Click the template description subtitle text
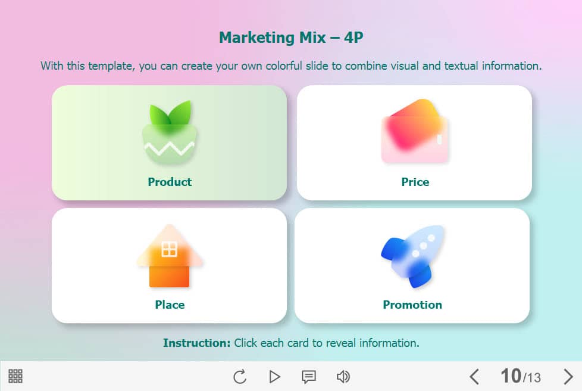This screenshot has height=391, width=582. [291, 66]
